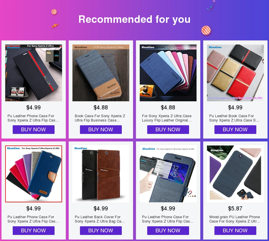
Task: Open the window-view flip case image
Action: [168, 174]
